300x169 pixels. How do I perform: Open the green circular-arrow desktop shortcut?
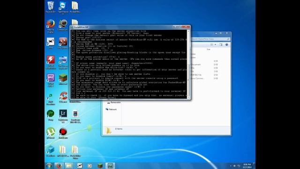coord(51,115)
